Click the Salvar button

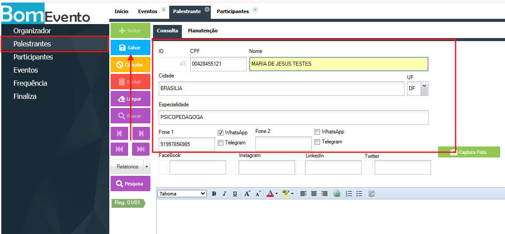point(130,48)
